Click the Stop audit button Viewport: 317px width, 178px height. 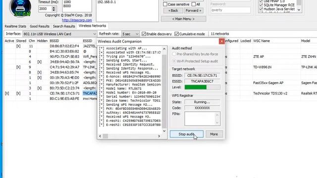point(186,134)
